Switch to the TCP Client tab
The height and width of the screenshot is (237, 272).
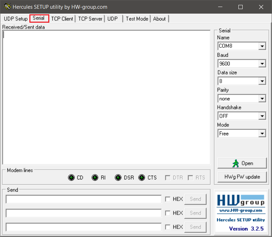click(62, 19)
